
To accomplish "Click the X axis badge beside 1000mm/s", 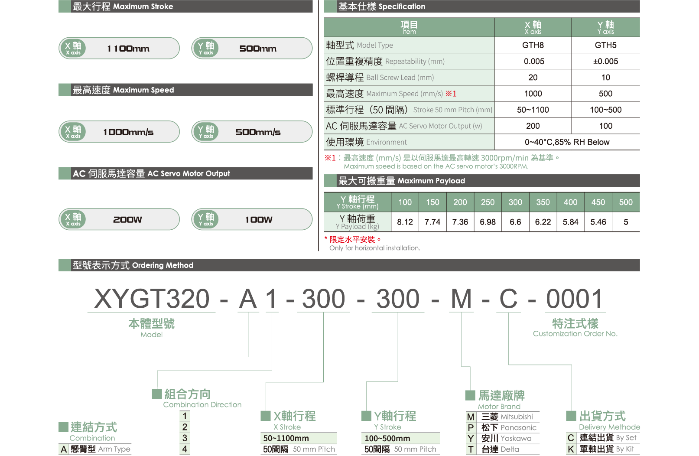I will 73,132.
